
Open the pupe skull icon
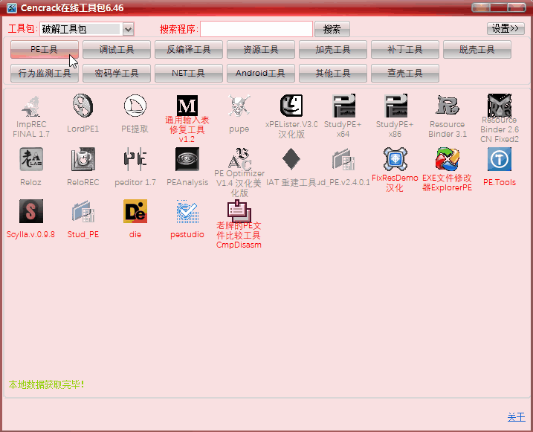(239, 106)
